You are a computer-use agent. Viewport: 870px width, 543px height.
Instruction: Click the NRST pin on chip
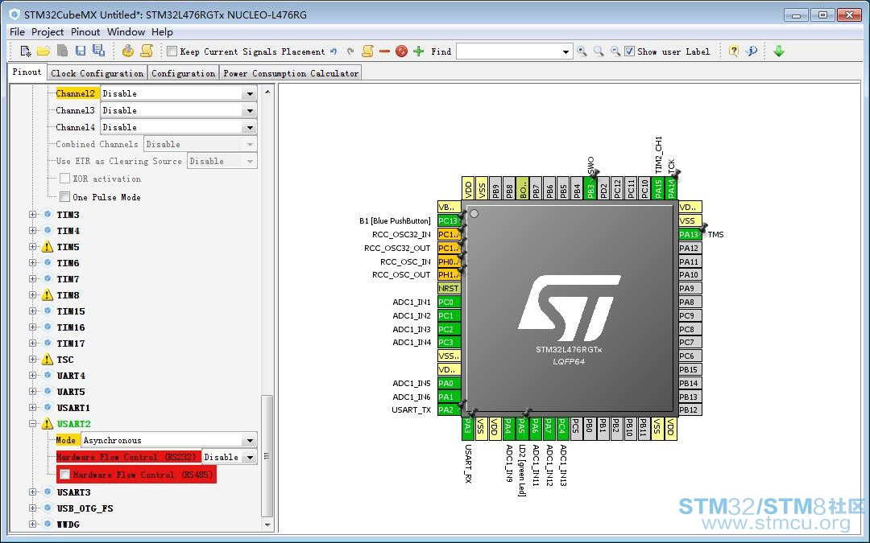pos(449,288)
